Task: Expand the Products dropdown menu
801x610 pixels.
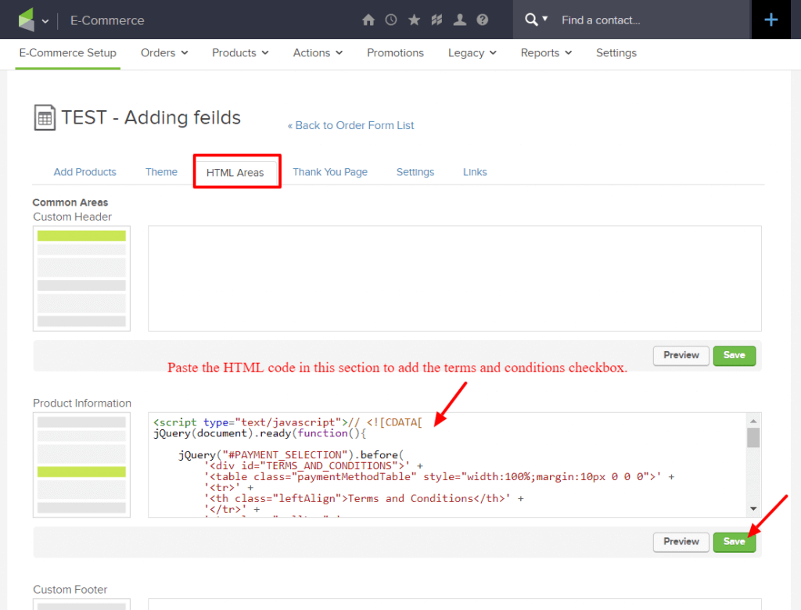Action: [240, 53]
